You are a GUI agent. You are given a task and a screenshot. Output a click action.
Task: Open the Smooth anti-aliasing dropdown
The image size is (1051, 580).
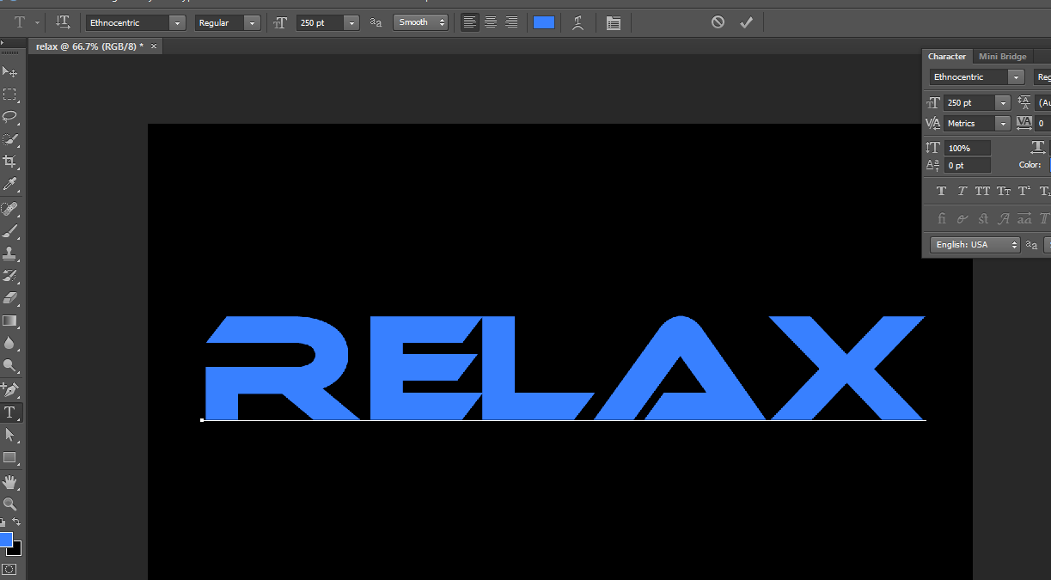420,22
